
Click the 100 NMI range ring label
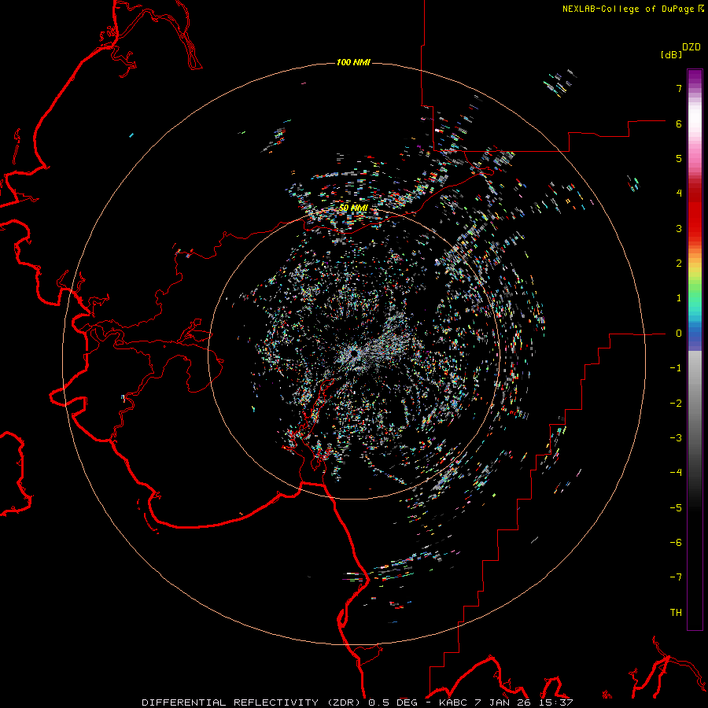point(353,62)
